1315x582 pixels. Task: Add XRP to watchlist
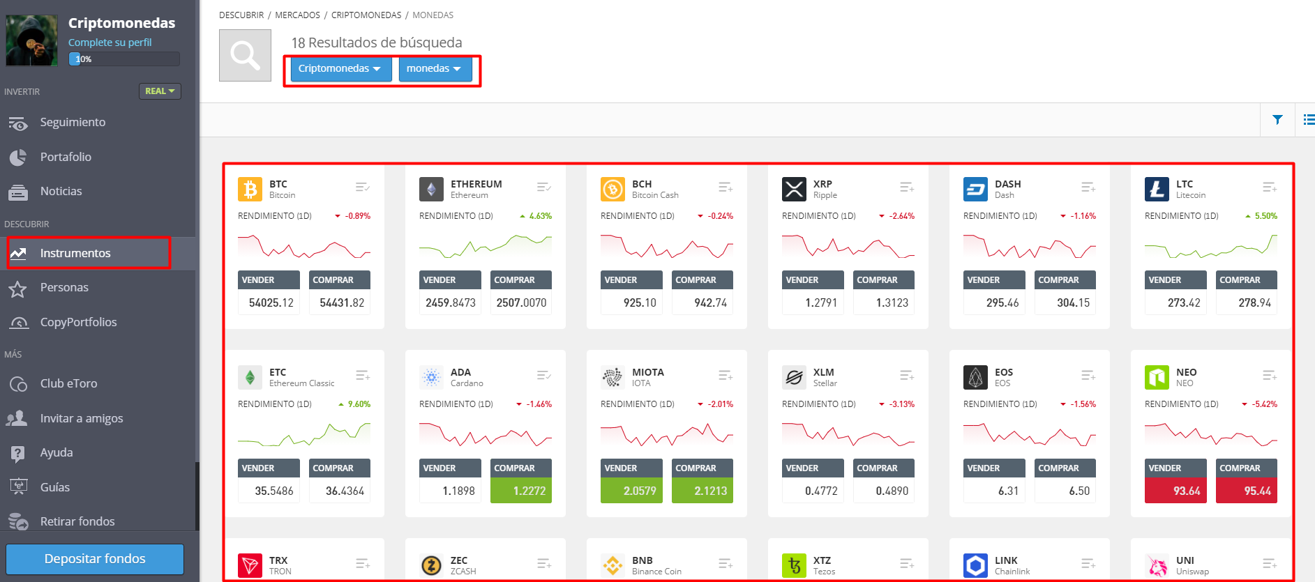(907, 187)
